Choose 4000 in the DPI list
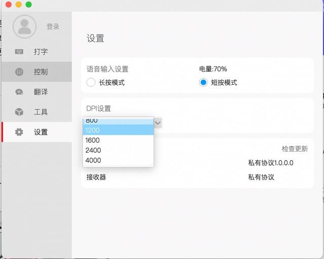The image size is (324, 259). point(118,160)
